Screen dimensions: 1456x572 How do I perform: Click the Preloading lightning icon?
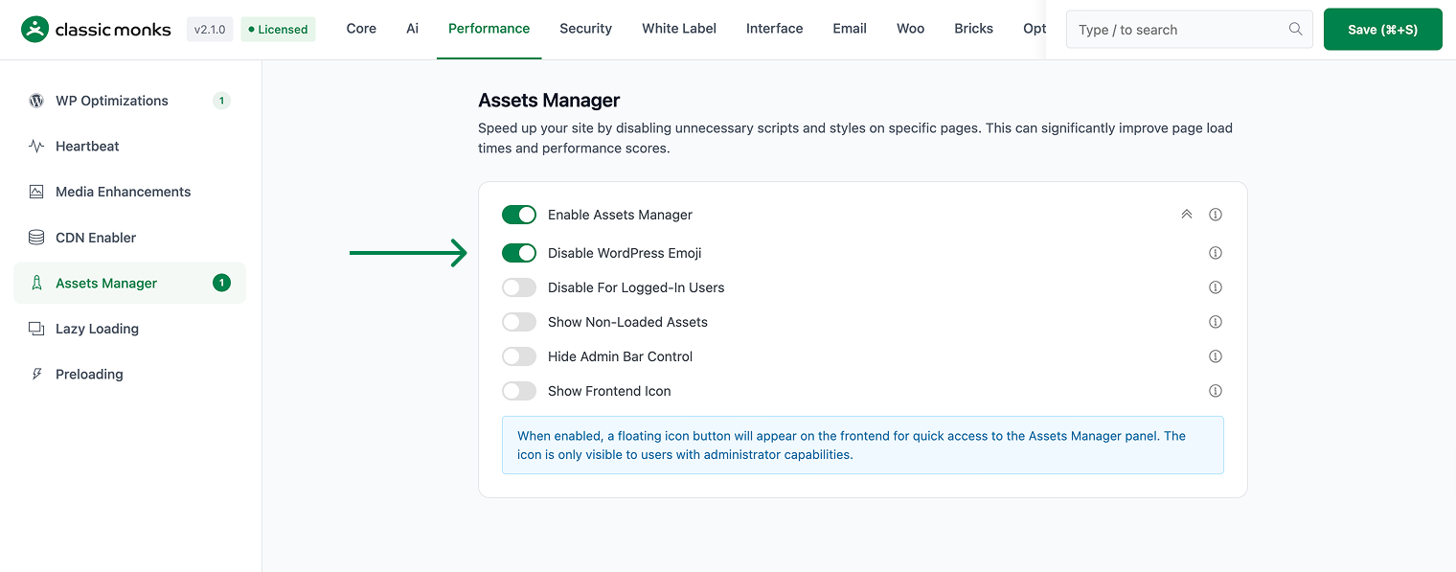36,375
